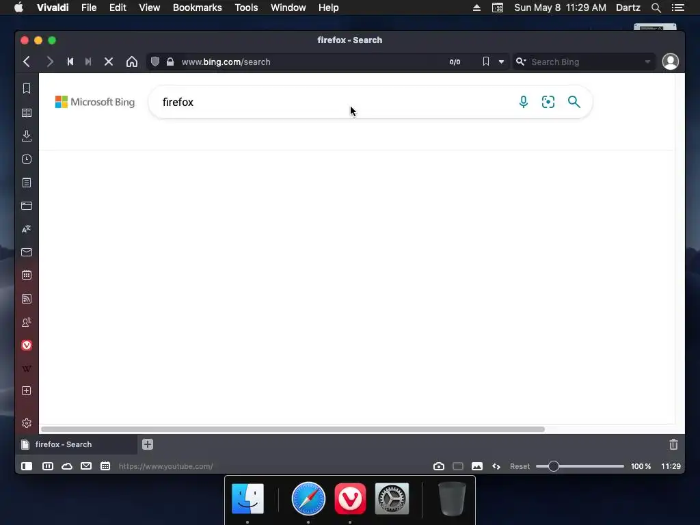The image size is (700, 525).
Task: Open the Notes panel
Action: coord(27,183)
